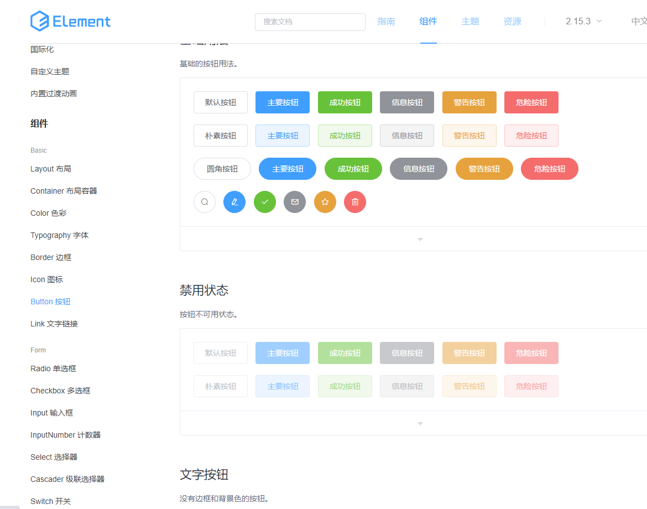Click the green 成功按钮 button

(345, 102)
